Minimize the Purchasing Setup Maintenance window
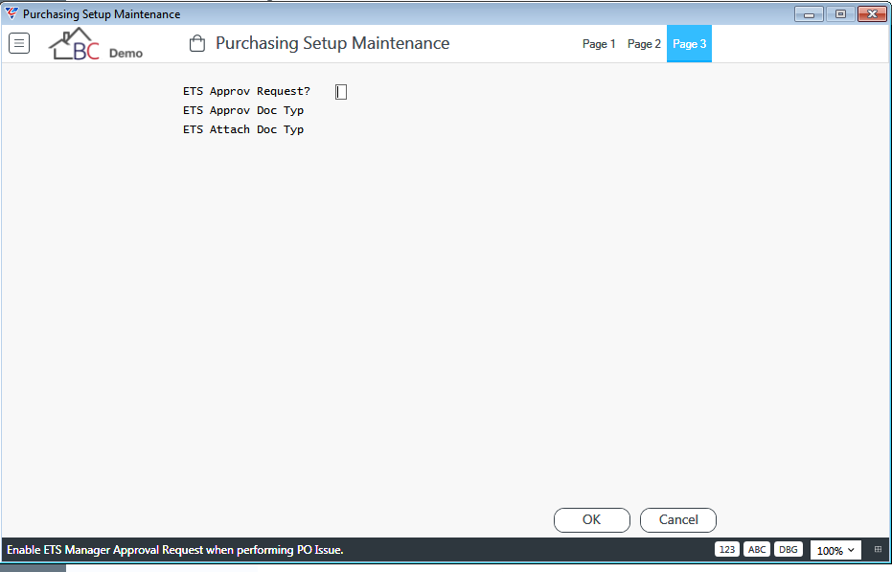 click(x=809, y=14)
